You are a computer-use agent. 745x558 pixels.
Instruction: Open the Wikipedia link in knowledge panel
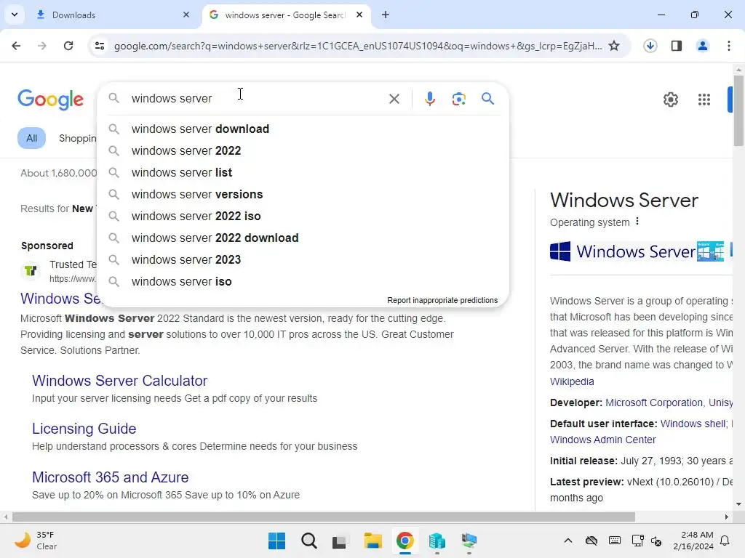tap(572, 381)
